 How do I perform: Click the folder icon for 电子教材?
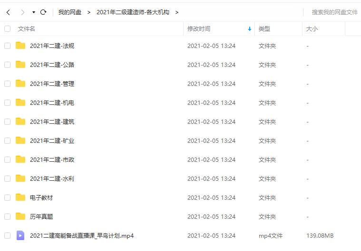pyautogui.click(x=20, y=197)
